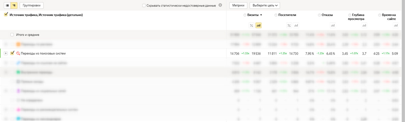Show Посетители as percentages
405x122 pixels.
[x=289, y=25]
